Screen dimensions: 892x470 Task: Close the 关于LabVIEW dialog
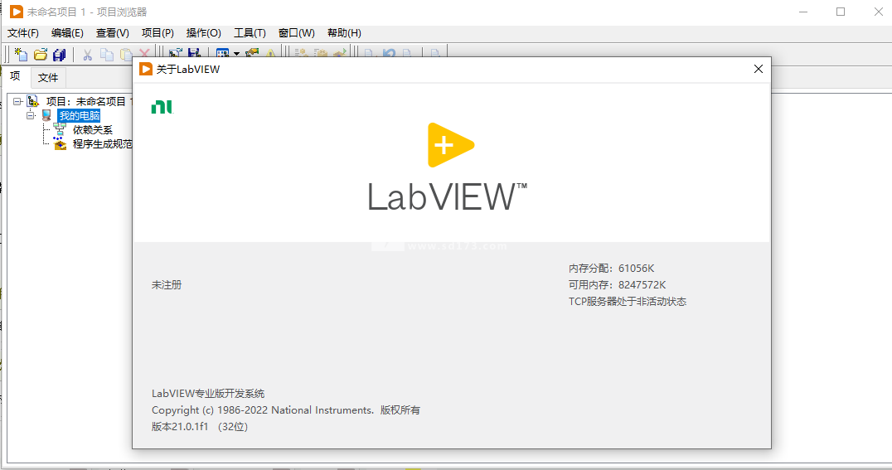[x=759, y=69]
